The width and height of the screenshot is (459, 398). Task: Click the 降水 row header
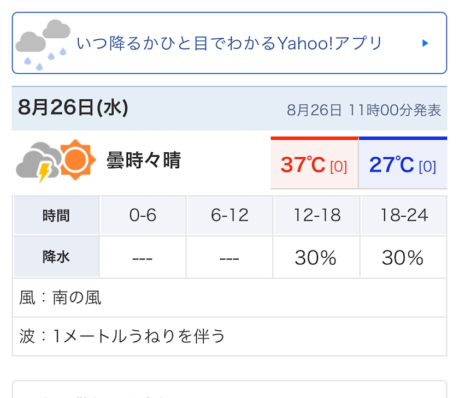click(x=56, y=257)
